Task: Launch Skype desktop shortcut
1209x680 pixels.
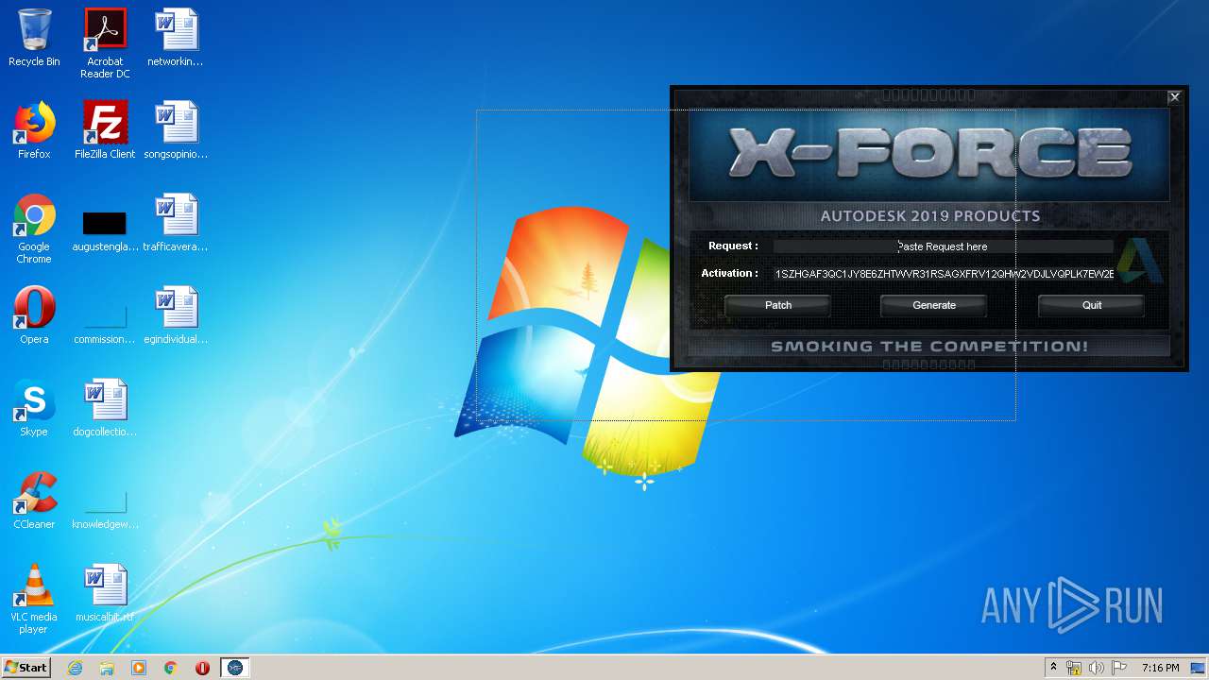Action: click(x=34, y=409)
